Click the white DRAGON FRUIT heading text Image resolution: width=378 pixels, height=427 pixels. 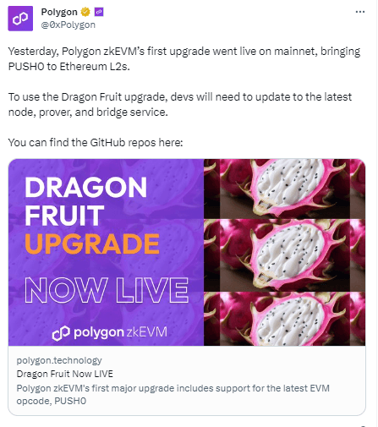click(86, 201)
